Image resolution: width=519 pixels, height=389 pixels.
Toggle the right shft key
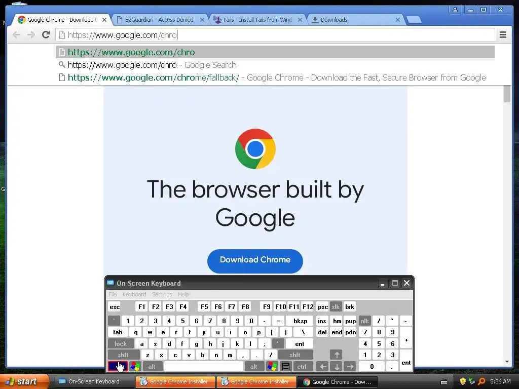295,355
